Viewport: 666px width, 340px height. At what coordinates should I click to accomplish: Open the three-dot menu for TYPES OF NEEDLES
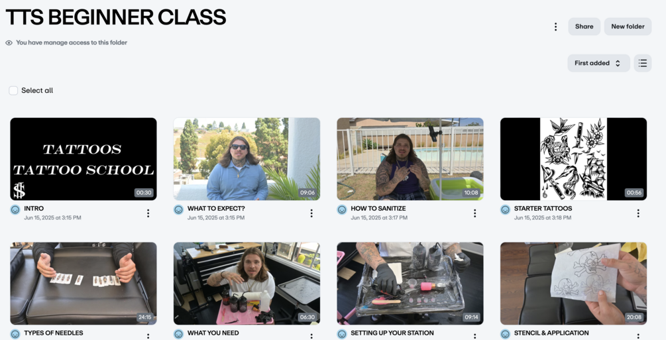coord(148,336)
